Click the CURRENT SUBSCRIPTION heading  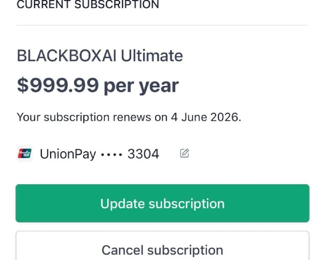click(88, 5)
